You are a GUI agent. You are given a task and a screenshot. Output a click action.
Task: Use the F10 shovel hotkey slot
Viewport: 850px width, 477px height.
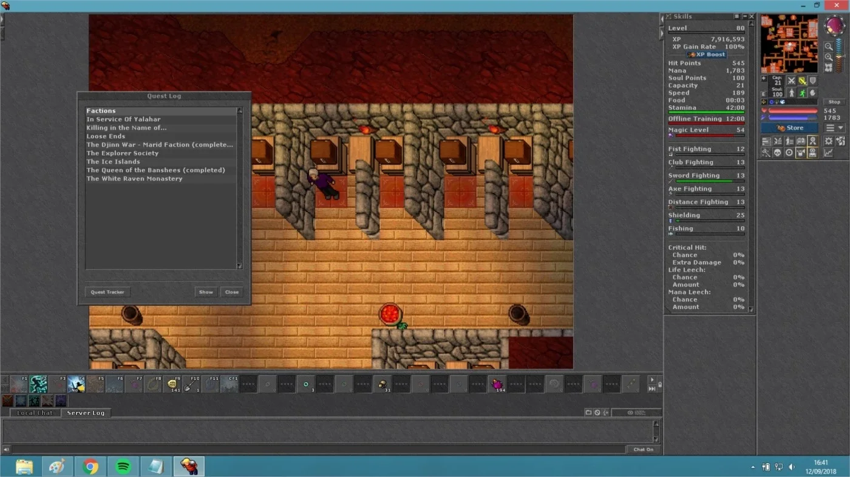pyautogui.click(x=192, y=384)
